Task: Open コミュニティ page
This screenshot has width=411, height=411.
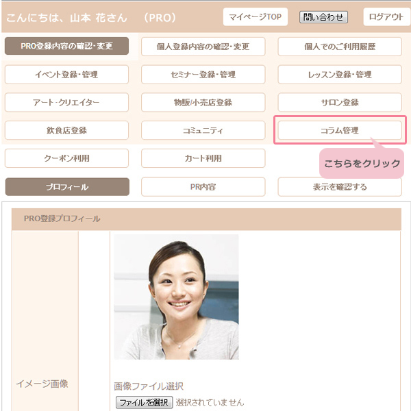Action: [x=203, y=130]
